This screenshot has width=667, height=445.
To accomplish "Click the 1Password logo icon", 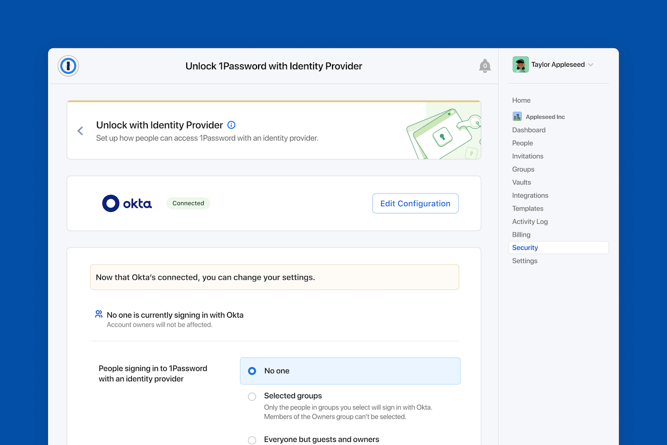I will click(68, 66).
